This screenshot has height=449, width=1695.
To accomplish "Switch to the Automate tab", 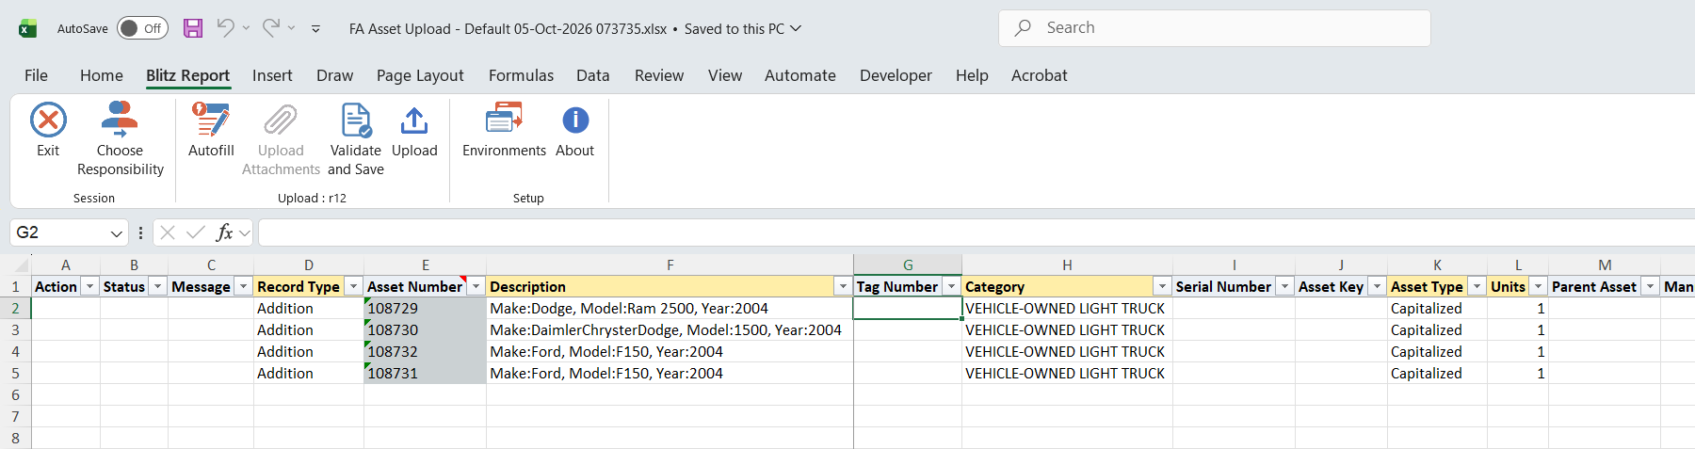I will pyautogui.click(x=800, y=75).
